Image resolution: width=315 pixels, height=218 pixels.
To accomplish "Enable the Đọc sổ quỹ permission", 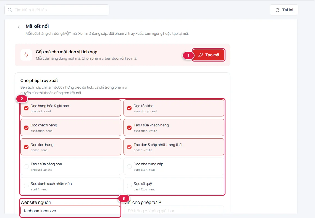I will [129, 186].
